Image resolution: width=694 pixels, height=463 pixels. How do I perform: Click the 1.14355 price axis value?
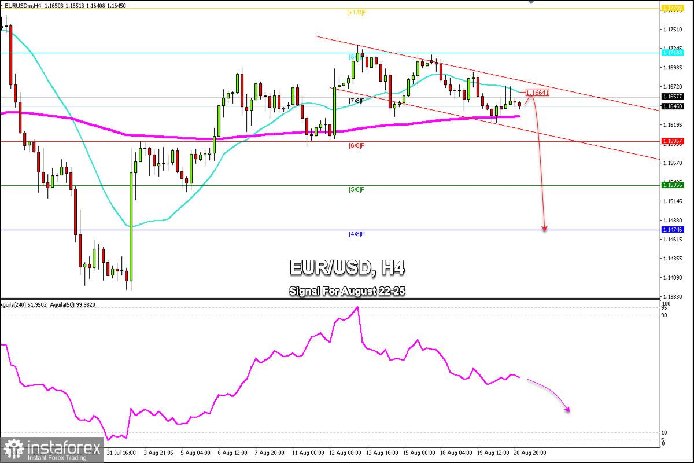click(671, 259)
